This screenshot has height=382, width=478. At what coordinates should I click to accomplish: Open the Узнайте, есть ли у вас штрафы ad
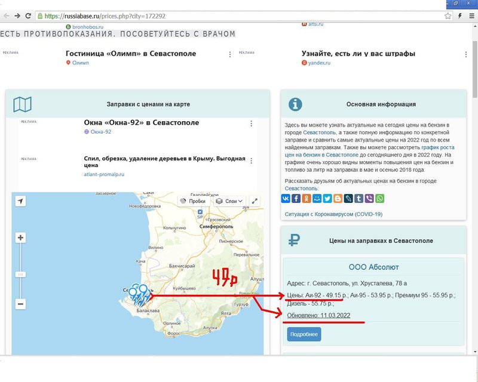(x=358, y=54)
